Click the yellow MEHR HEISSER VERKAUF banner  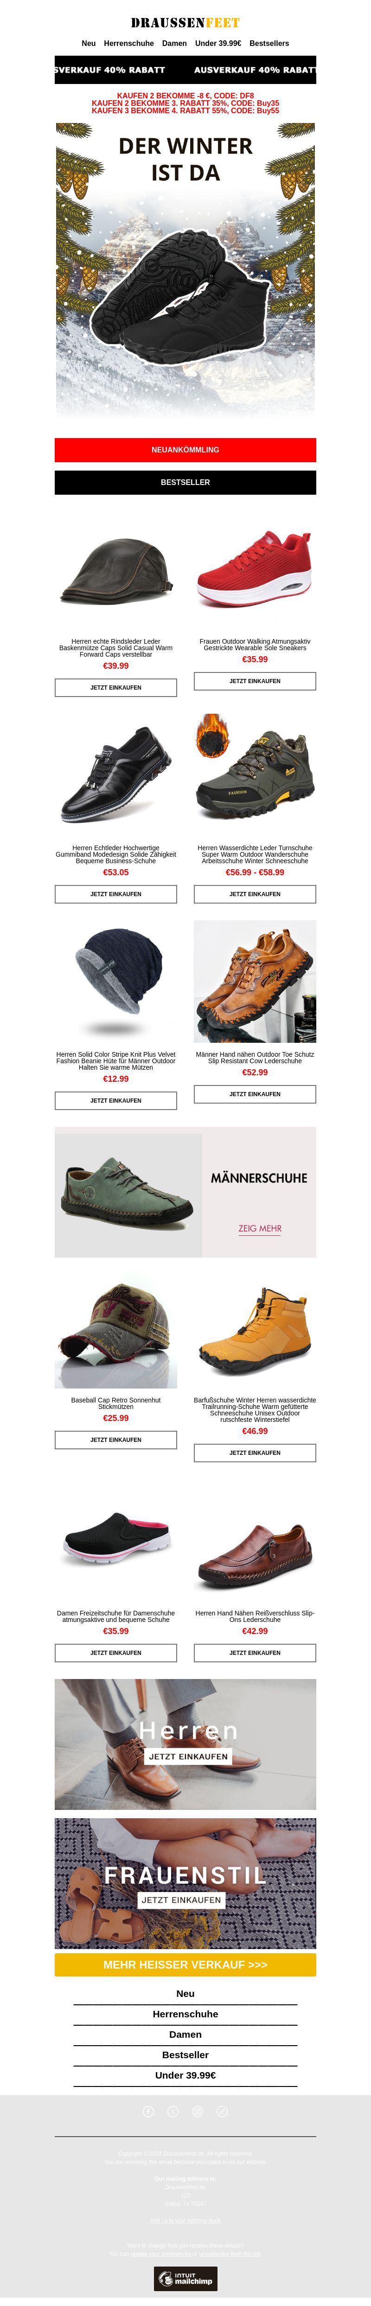click(185, 1964)
